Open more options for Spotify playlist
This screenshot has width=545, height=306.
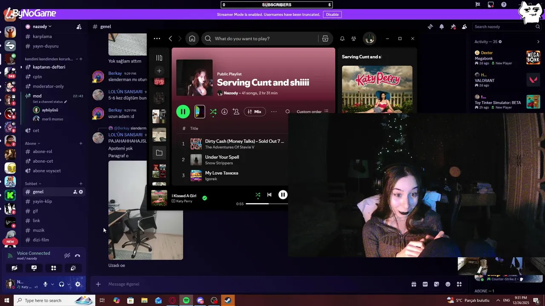(x=274, y=112)
